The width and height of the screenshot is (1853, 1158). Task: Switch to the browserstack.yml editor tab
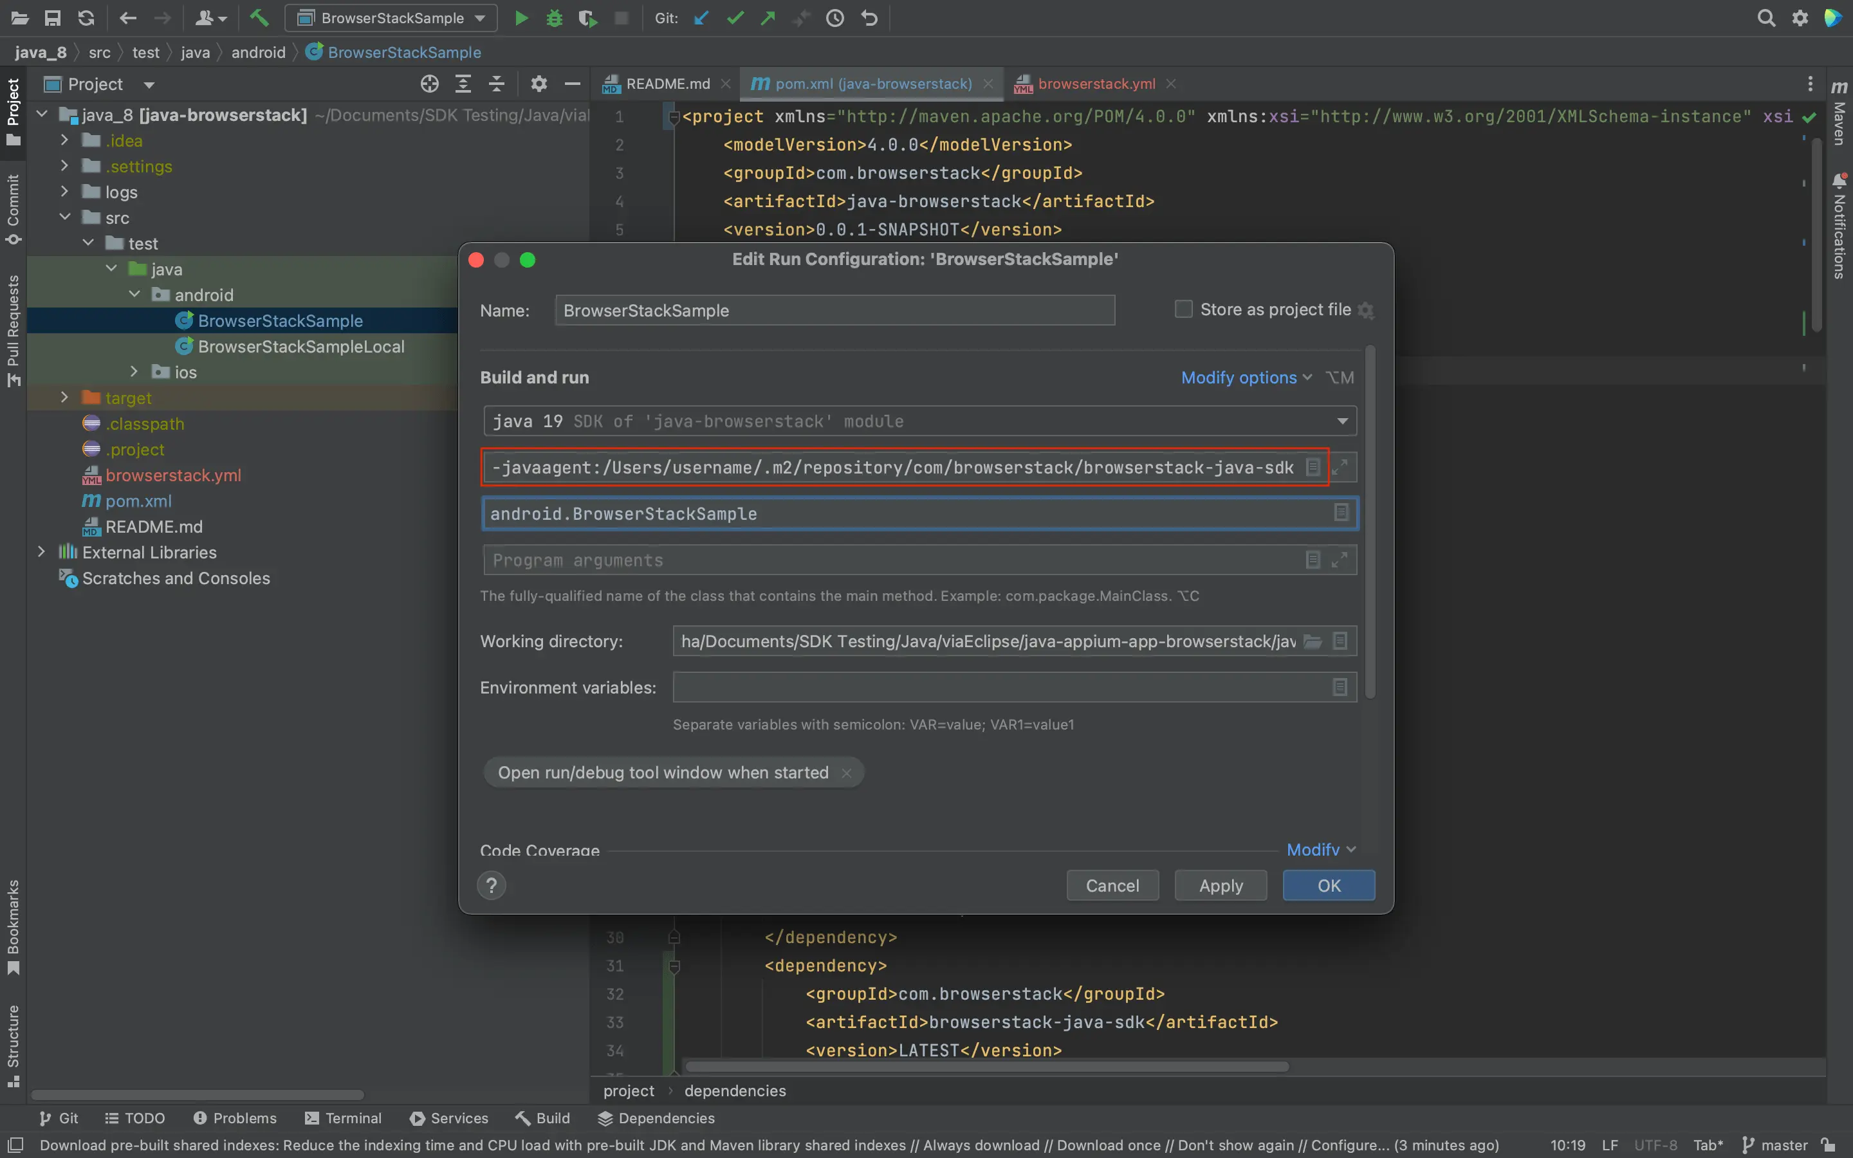[x=1096, y=84]
